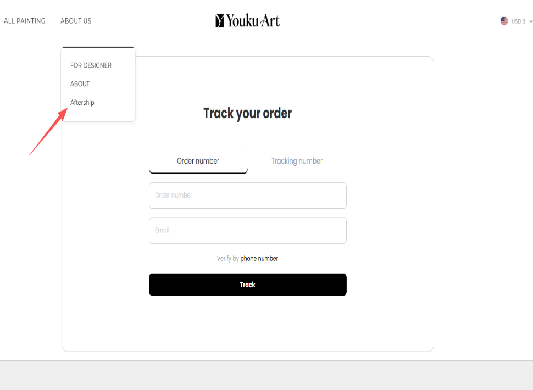Screen dimensions: 533x390
Task: Select FOR DESIGNER from the dropdown
Action: (91, 65)
